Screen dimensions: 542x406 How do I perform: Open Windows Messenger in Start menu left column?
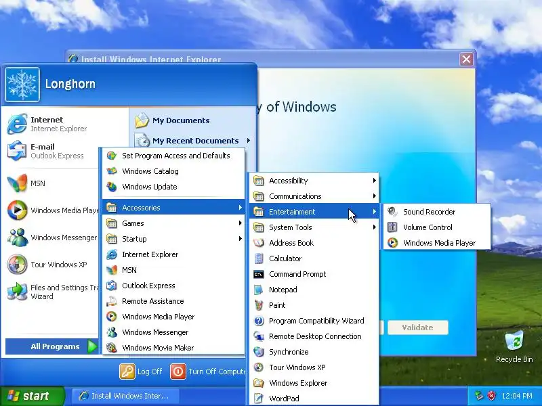pyautogui.click(x=52, y=238)
